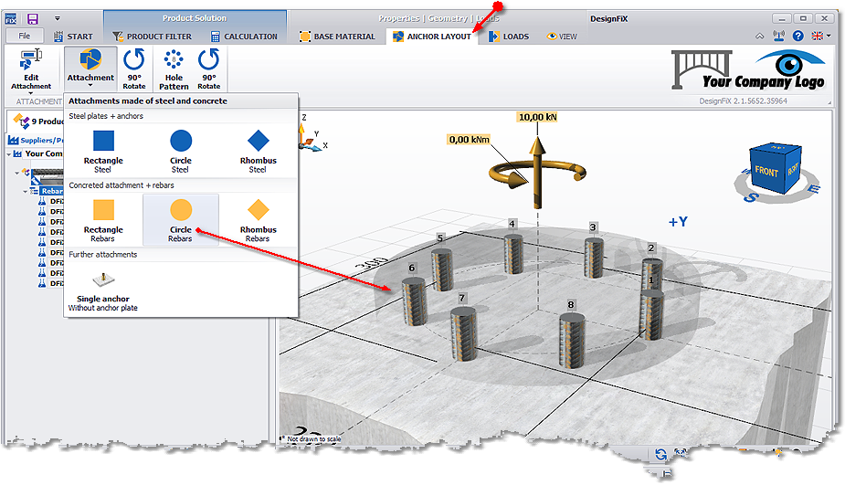
Task: Click the E compass label on view cube ring
Action: click(x=814, y=188)
